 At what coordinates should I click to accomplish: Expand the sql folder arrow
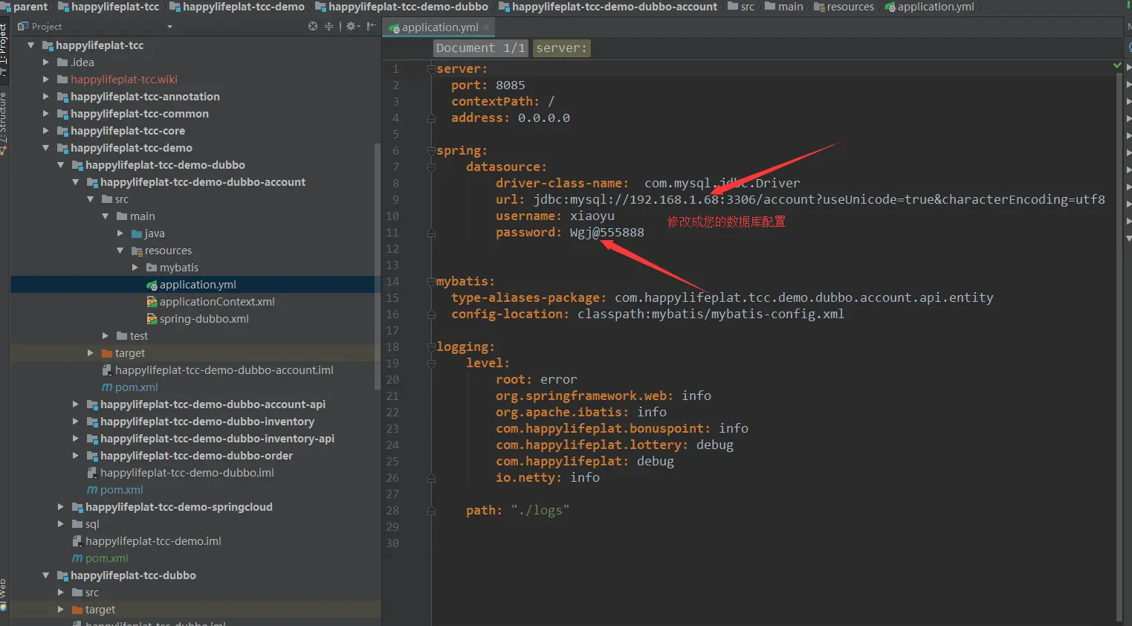[x=61, y=524]
